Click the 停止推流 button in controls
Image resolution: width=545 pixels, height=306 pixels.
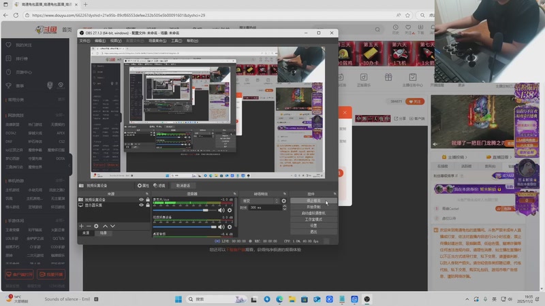tap(313, 201)
